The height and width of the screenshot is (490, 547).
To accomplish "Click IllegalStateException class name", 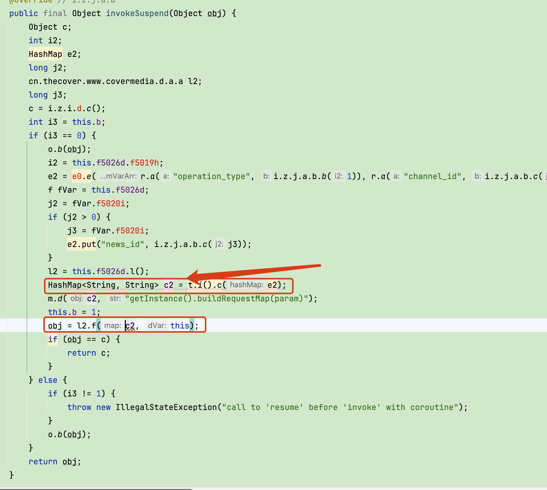I will click(166, 407).
